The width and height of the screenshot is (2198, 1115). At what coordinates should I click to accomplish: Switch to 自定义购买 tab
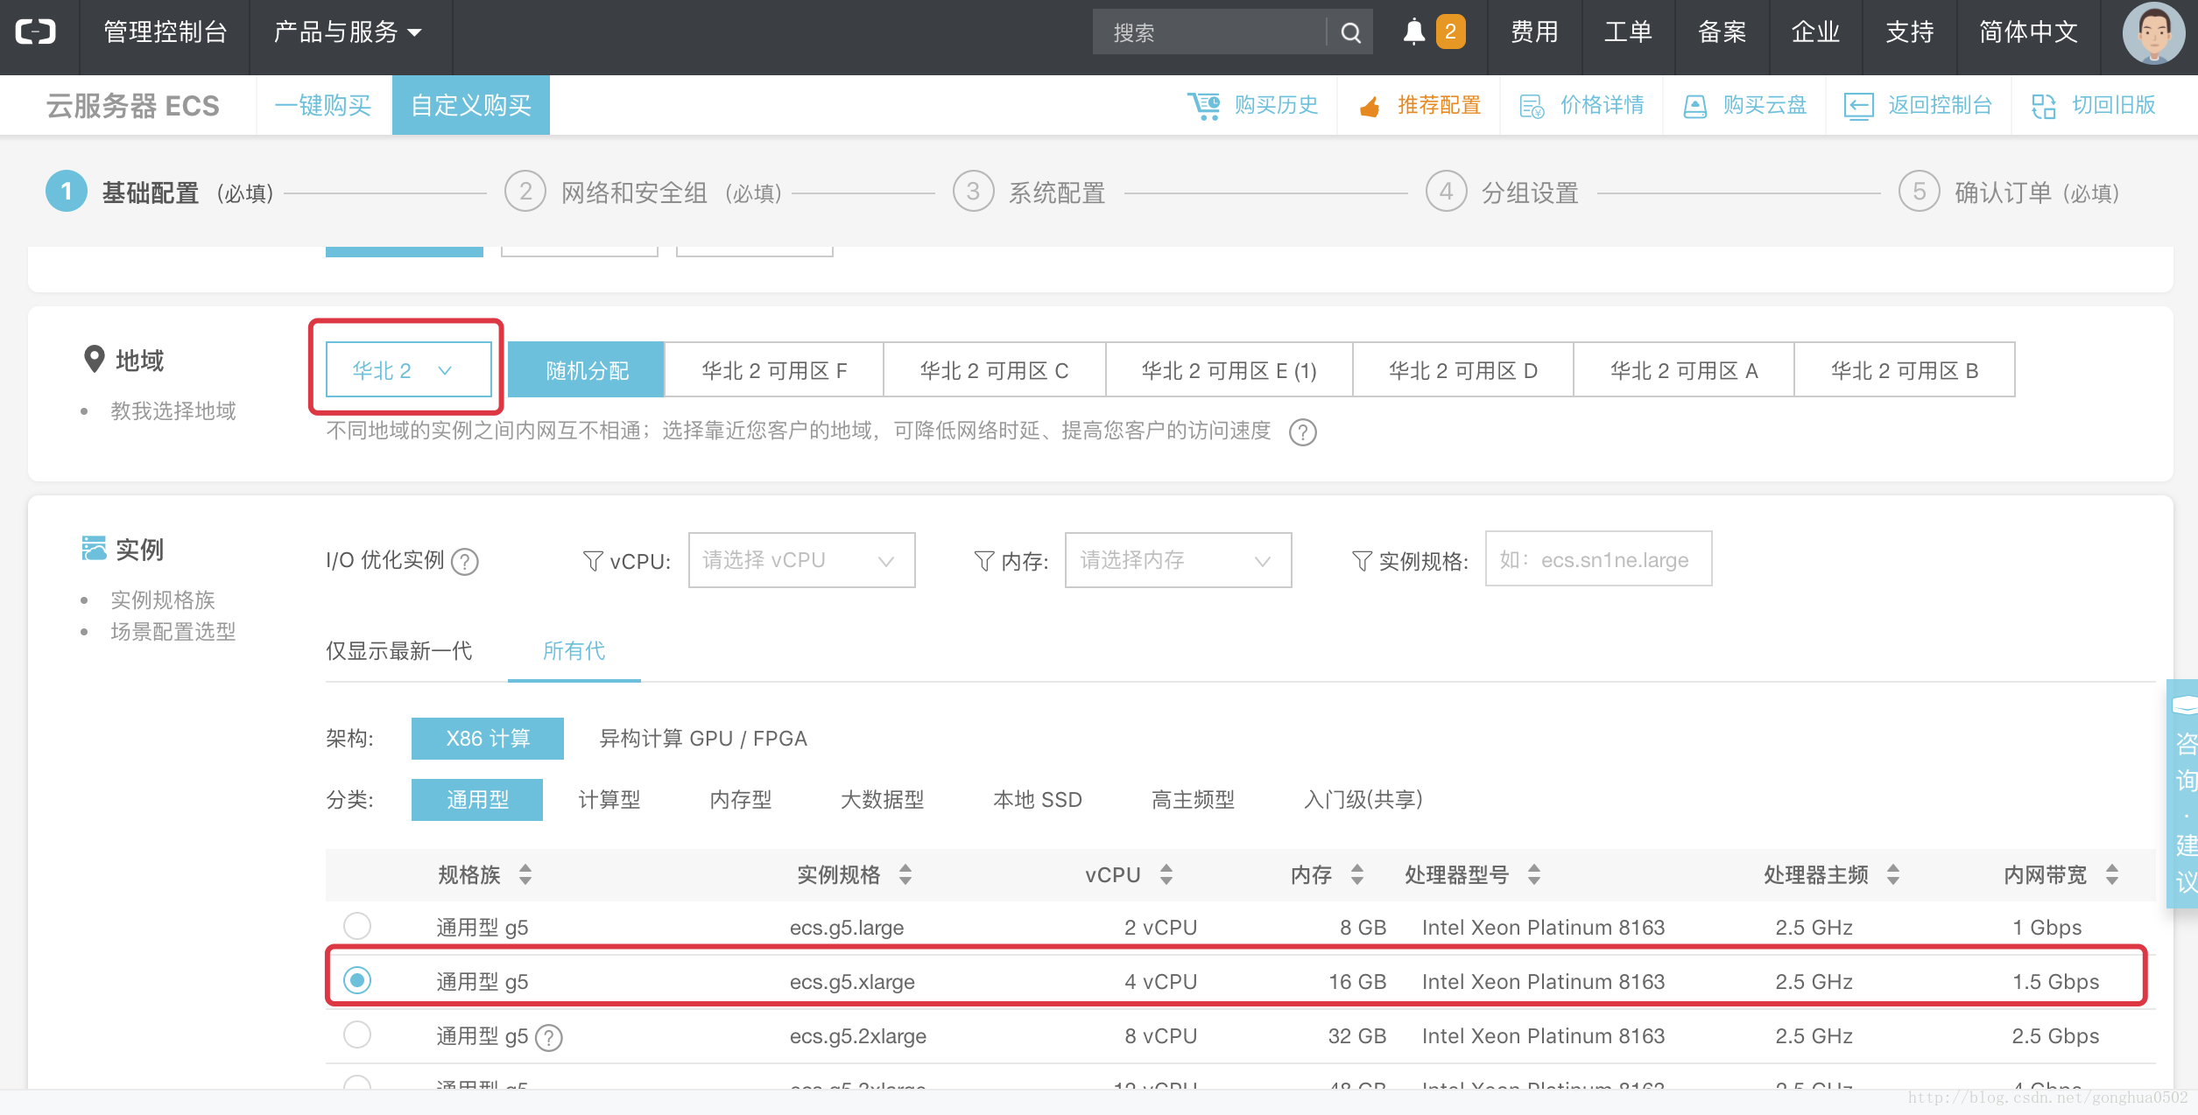[471, 105]
